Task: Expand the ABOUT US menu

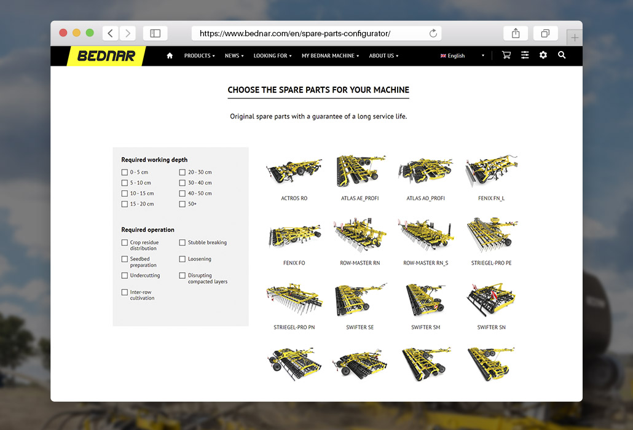Action: 383,56
